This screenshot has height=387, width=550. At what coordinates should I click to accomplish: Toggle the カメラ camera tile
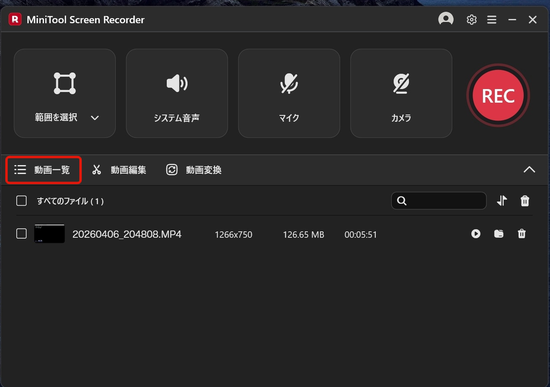401,93
